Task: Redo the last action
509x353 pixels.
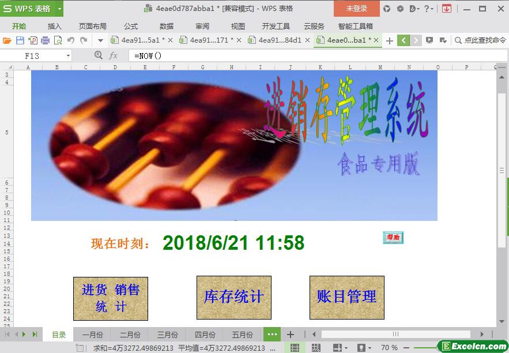Action: pos(84,40)
